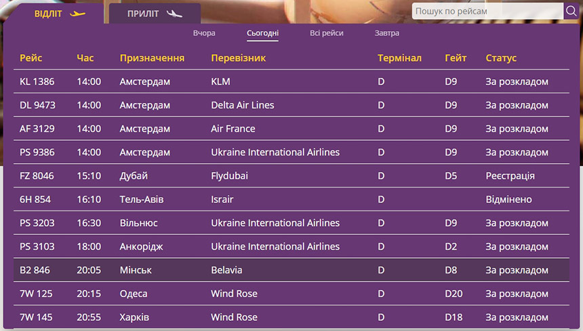This screenshot has width=583, height=331.
Task: Click the Перевізник column header
Action: point(239,58)
